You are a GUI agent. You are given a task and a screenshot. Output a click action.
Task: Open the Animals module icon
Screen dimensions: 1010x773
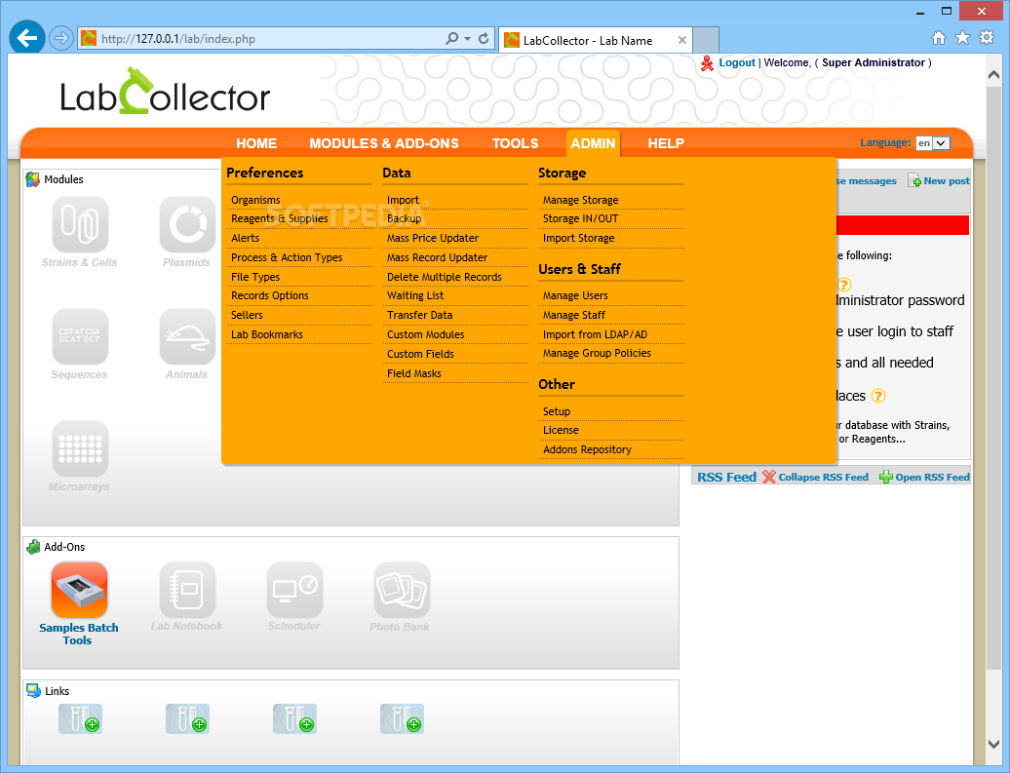(x=187, y=337)
